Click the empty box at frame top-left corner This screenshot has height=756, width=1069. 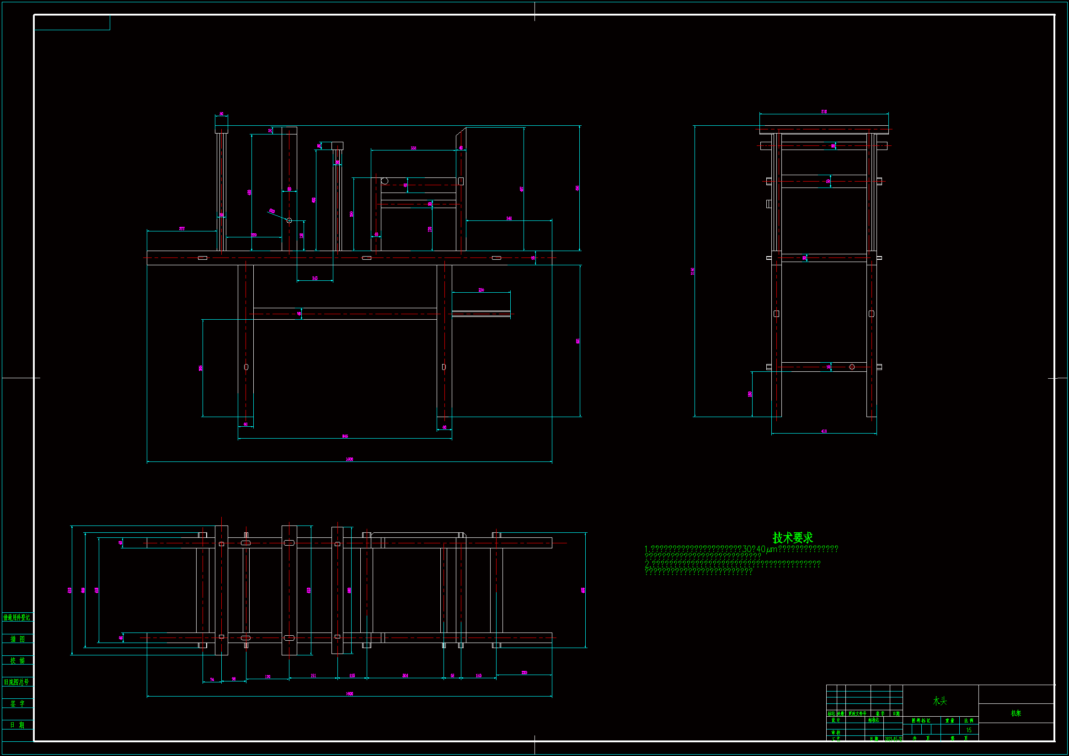pos(72,22)
